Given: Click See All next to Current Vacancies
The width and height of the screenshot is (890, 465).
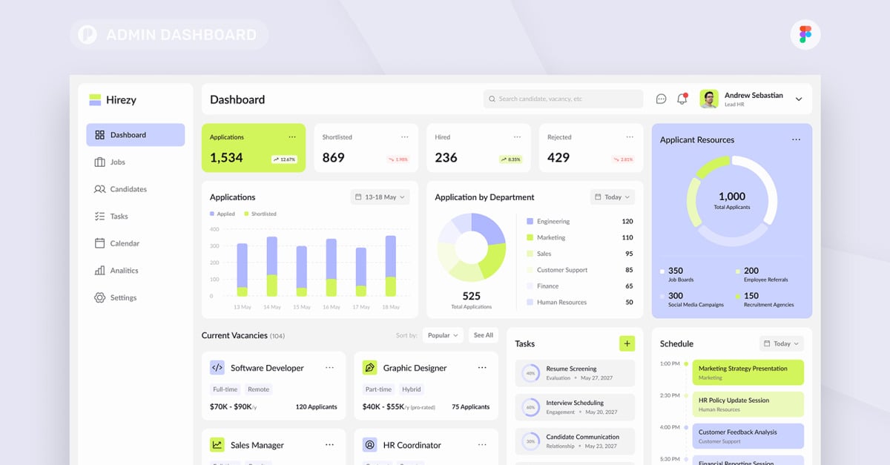Looking at the screenshot, I should pyautogui.click(x=483, y=335).
